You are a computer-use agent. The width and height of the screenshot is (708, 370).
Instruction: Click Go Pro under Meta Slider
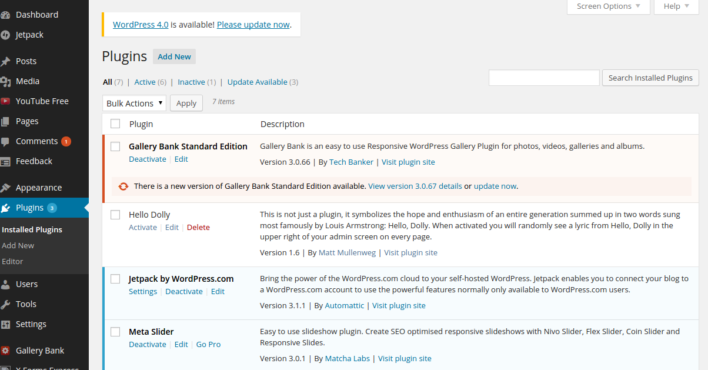tap(208, 345)
